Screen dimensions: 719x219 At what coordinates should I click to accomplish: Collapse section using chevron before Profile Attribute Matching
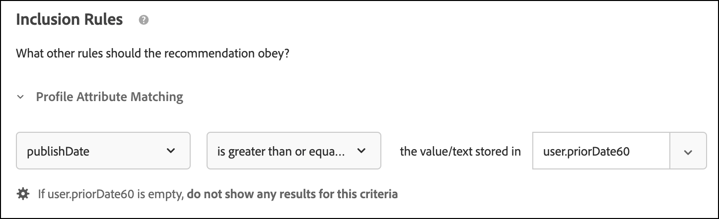pyautogui.click(x=20, y=97)
